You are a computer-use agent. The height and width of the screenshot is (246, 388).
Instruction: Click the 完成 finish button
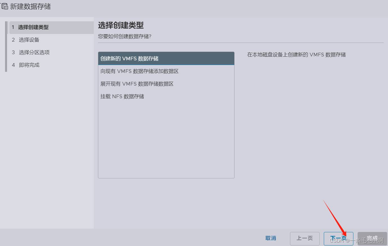click(372, 238)
